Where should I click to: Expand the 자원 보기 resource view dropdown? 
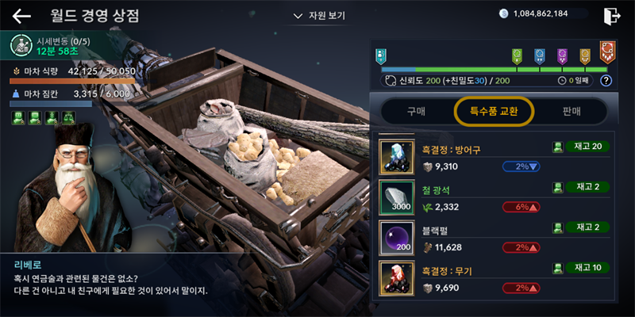click(x=320, y=16)
